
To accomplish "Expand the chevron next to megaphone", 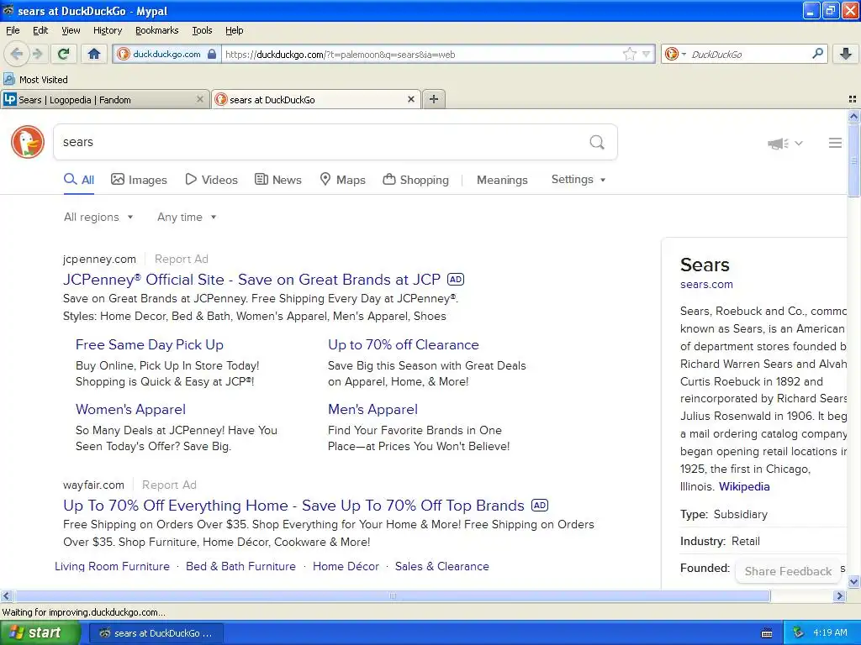I will click(799, 143).
